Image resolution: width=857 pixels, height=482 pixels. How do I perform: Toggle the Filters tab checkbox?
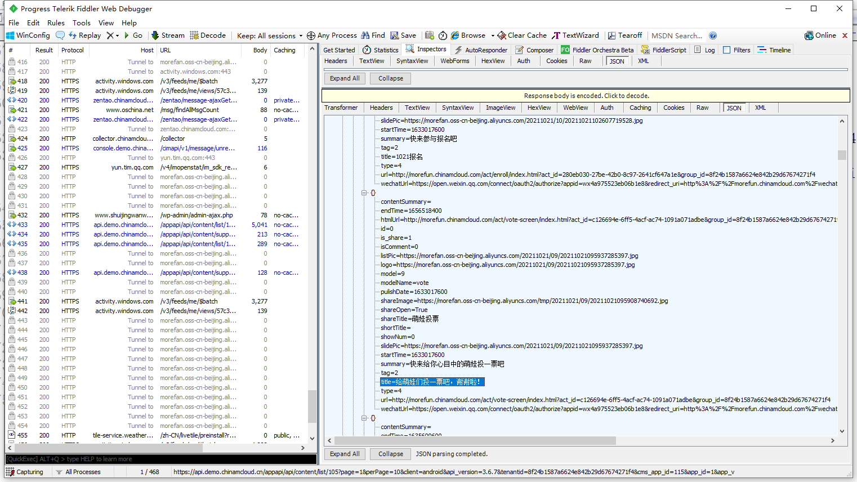[x=726, y=50]
